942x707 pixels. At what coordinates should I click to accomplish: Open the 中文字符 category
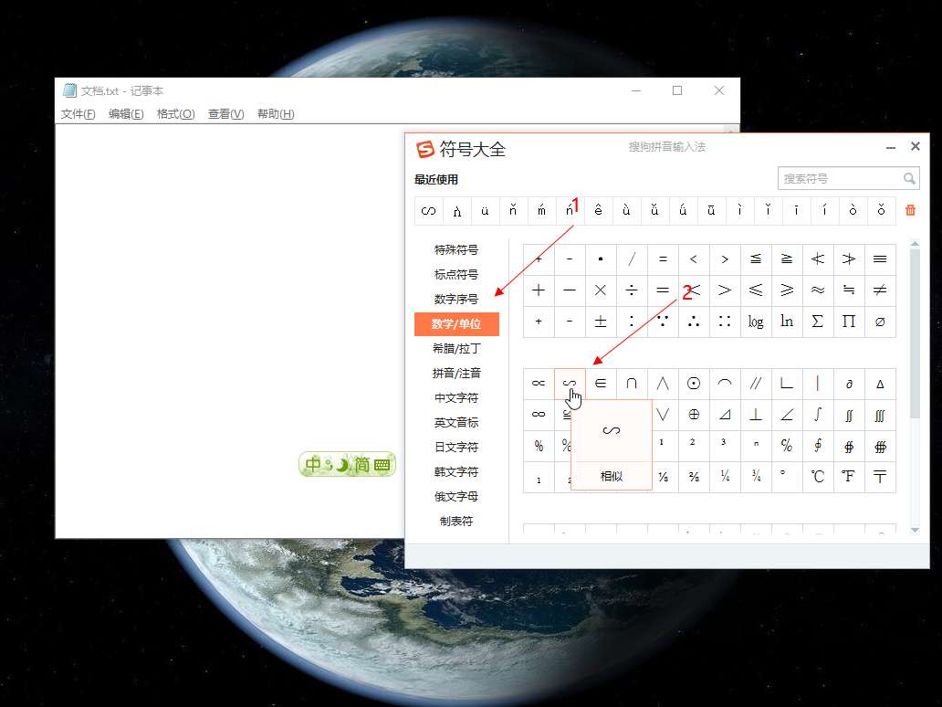(x=456, y=398)
